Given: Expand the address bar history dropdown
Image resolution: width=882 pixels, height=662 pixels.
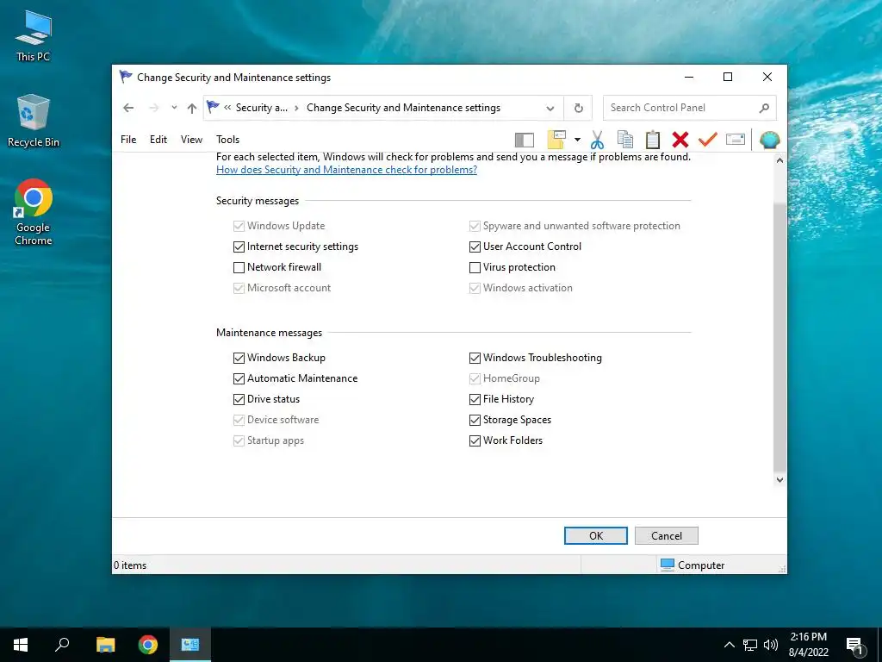Looking at the screenshot, I should point(550,108).
